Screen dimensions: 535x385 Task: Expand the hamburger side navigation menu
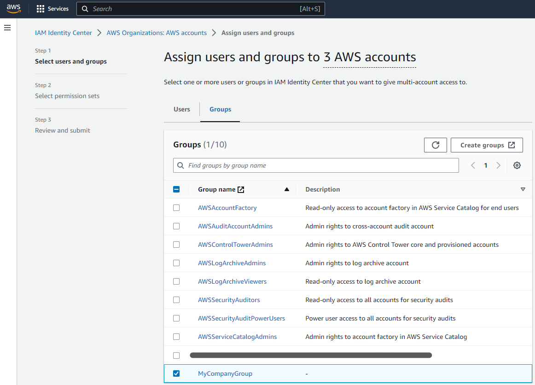click(7, 28)
